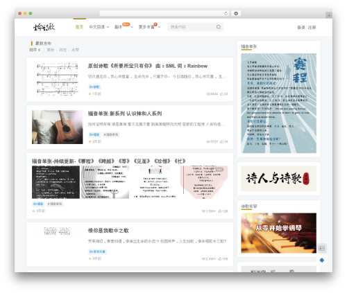Expand the 副本 menu with the New badge
Screen dimensions: 347x293
pyautogui.click(x=124, y=27)
